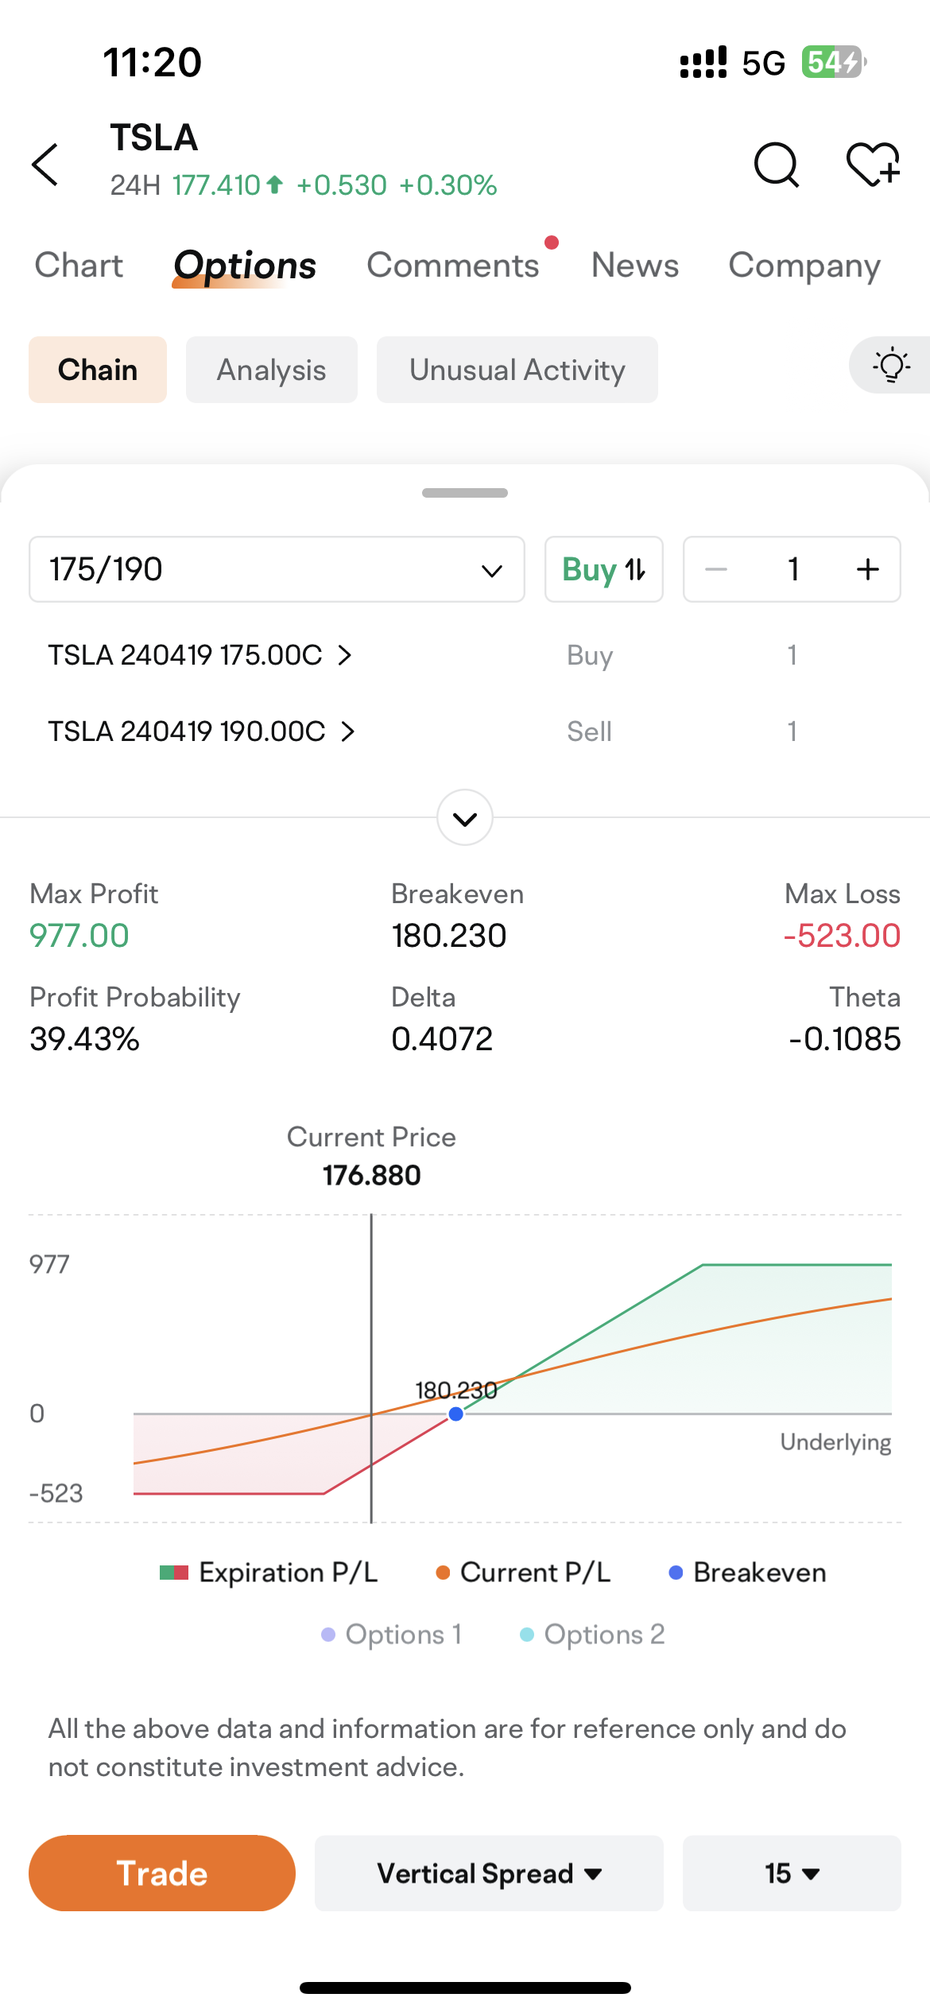Switch to the Comments tab
The width and height of the screenshot is (930, 2013).
tap(452, 266)
